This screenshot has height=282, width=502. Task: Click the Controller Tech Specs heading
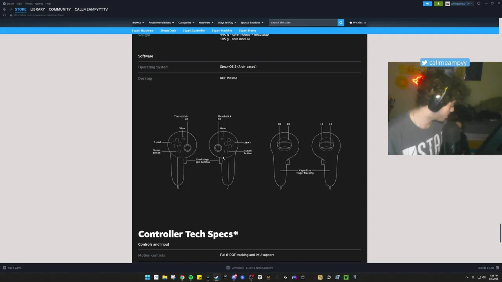click(188, 234)
